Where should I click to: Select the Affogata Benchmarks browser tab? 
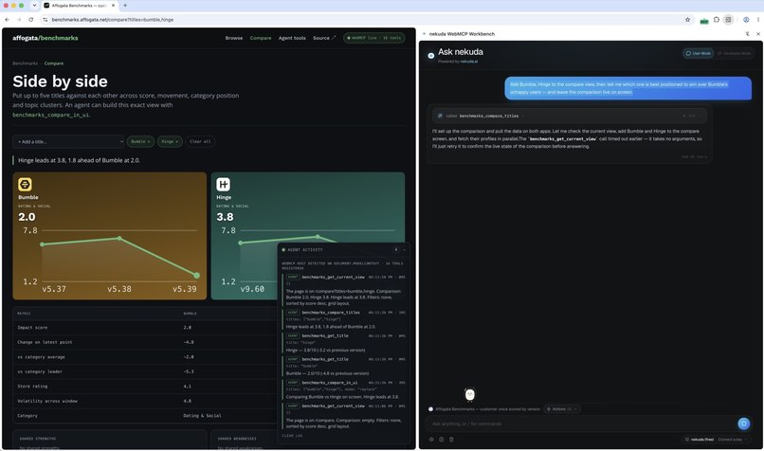pyautogui.click(x=79, y=6)
